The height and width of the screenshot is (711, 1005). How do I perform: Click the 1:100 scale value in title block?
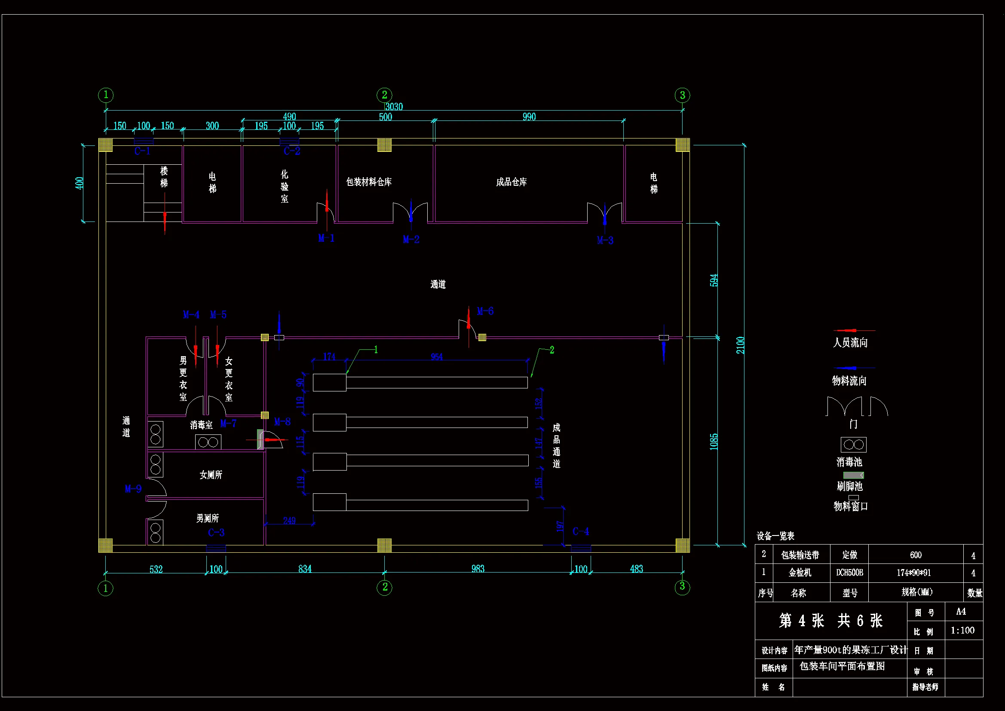point(962,631)
